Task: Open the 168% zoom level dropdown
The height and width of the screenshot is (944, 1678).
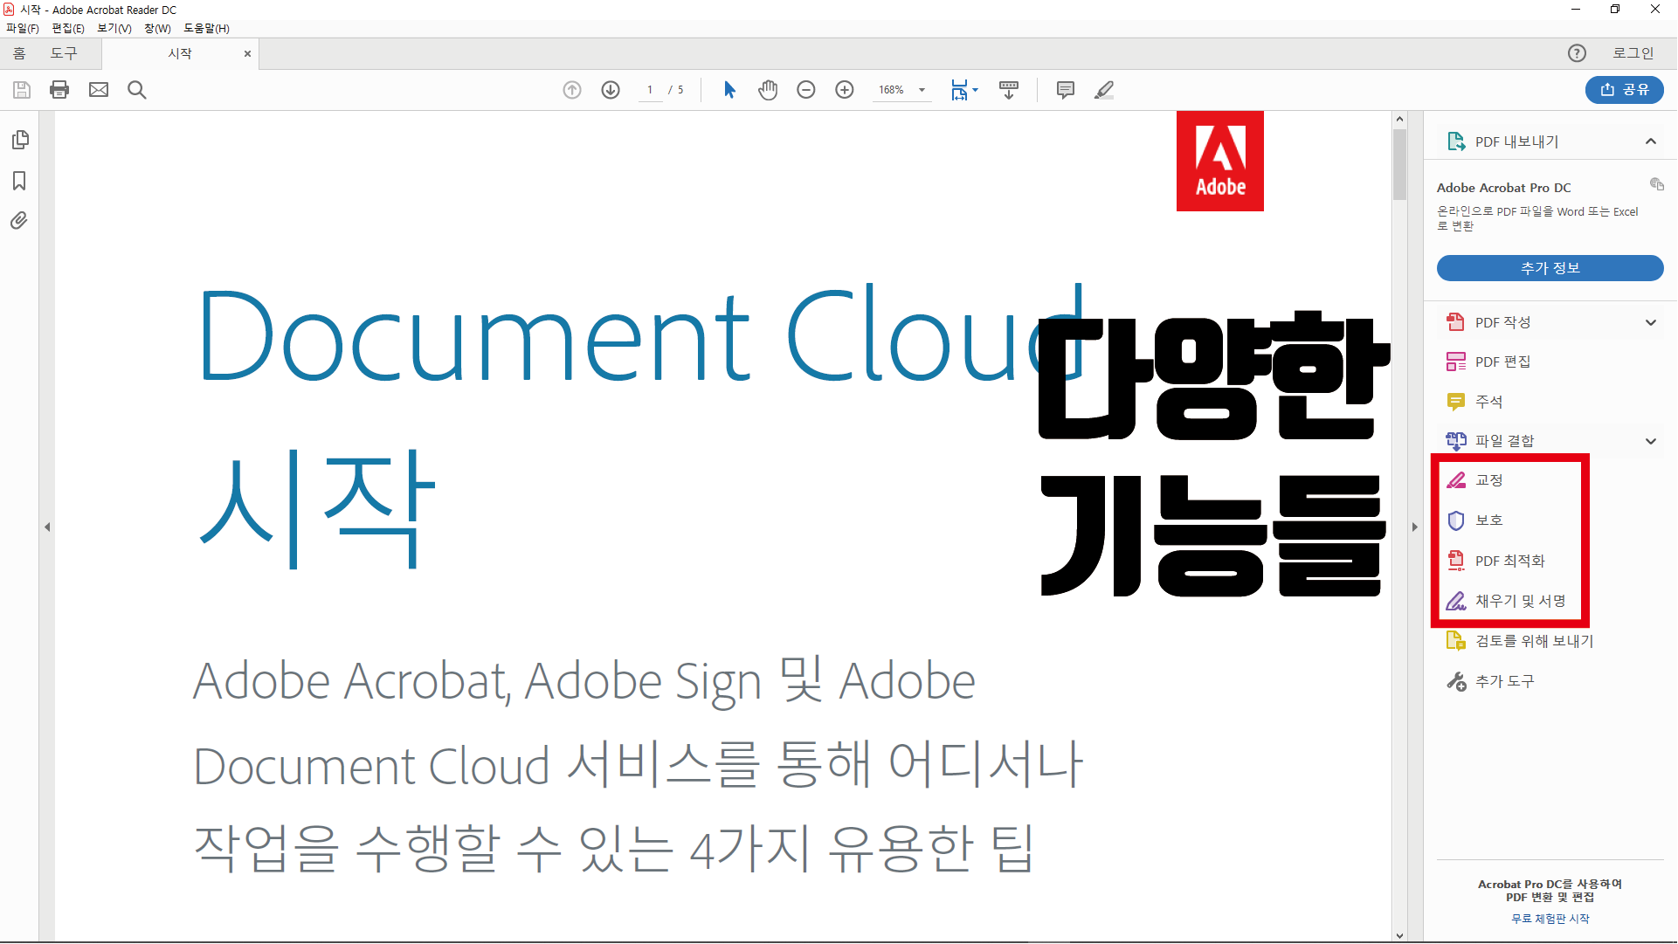Action: [x=922, y=90]
